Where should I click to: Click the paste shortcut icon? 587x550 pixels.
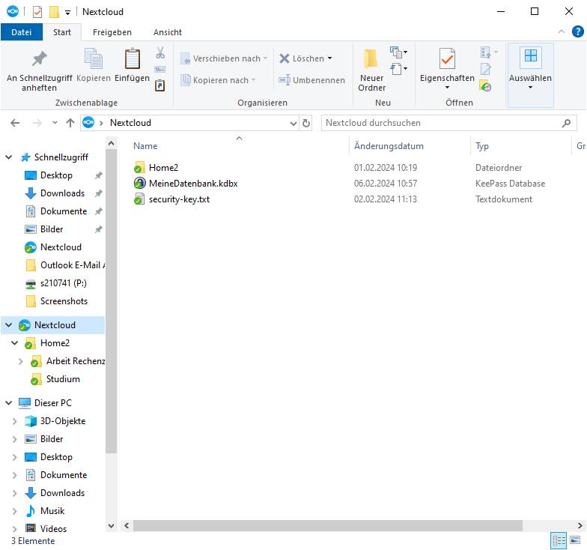160,85
